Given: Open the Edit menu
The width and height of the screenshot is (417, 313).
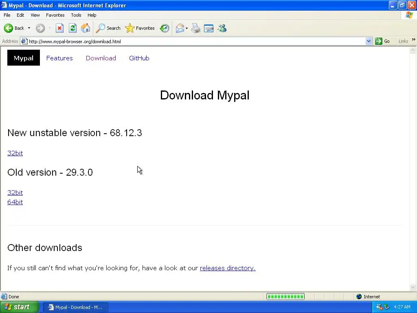Looking at the screenshot, I should click(20, 15).
